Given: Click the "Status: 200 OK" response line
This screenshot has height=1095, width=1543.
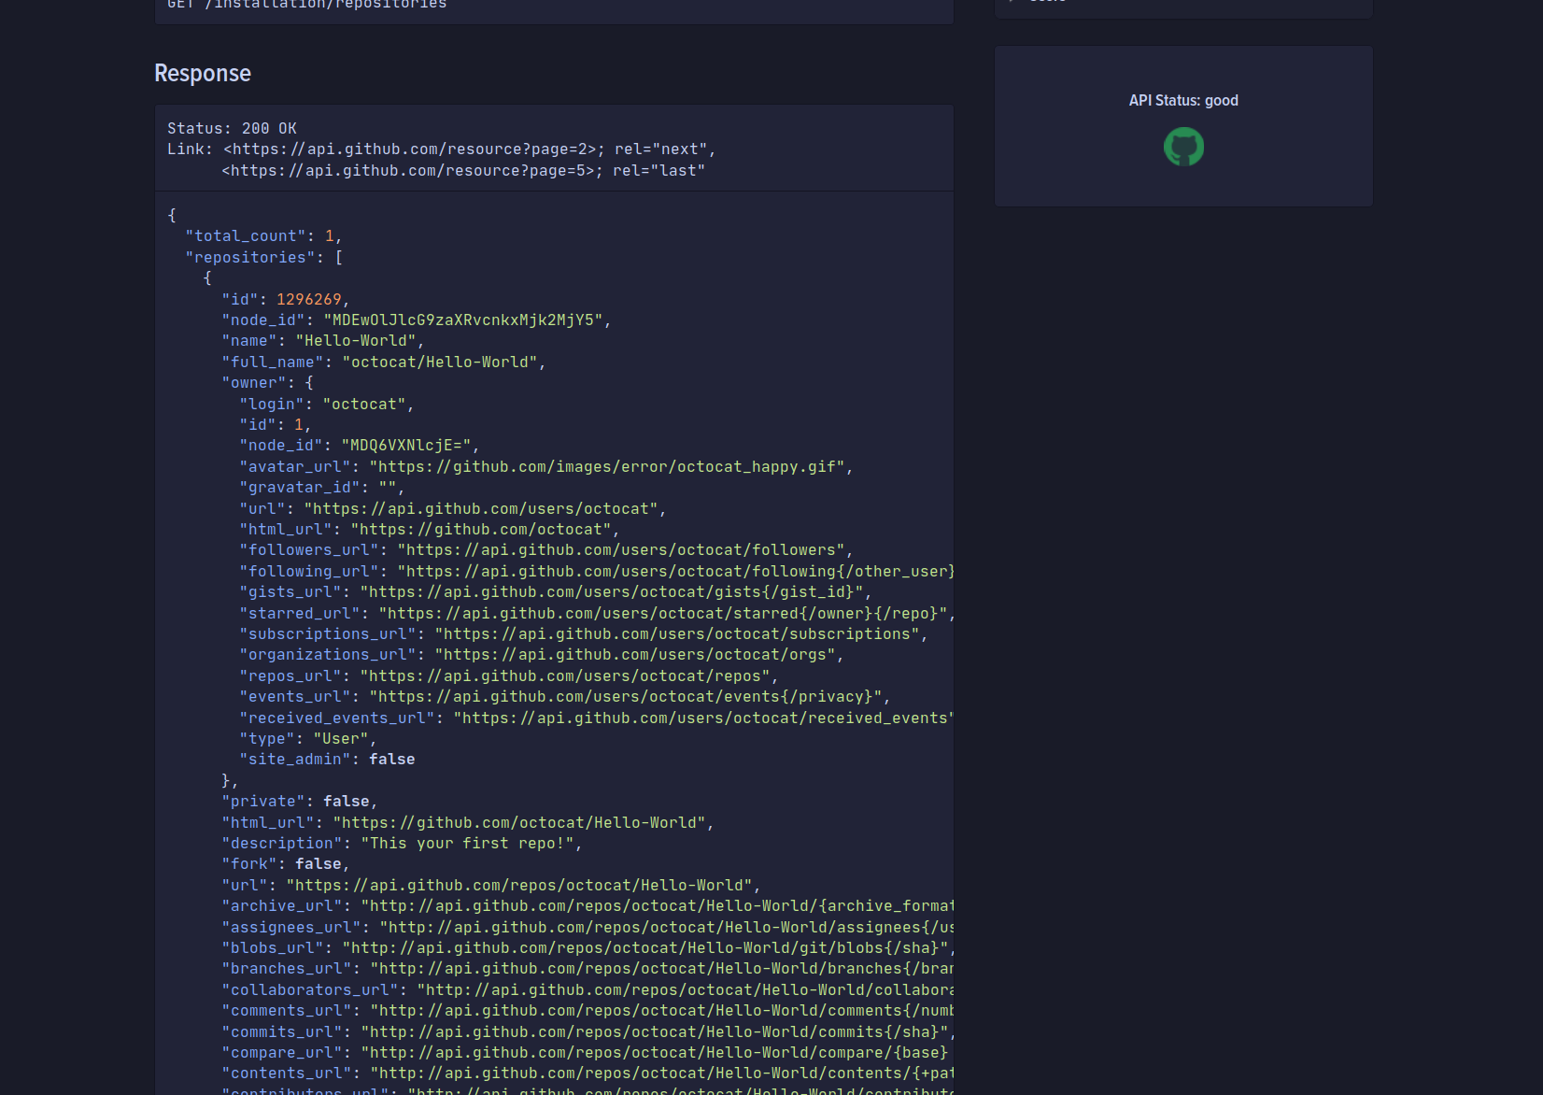Looking at the screenshot, I should click(231, 128).
